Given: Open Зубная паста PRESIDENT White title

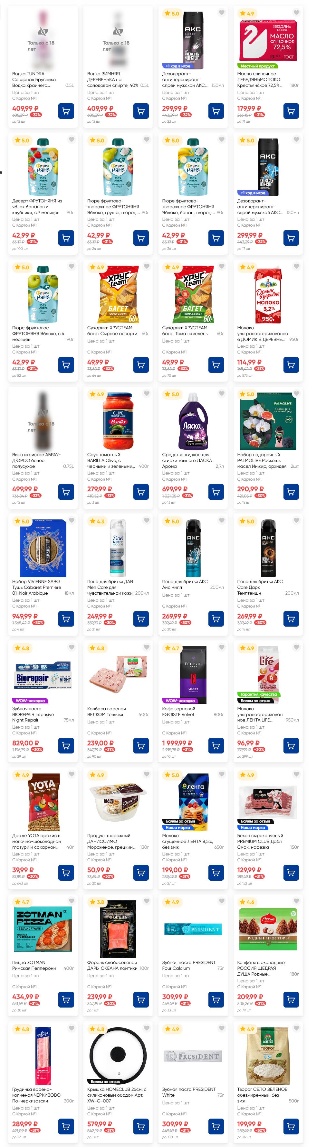Looking at the screenshot, I should [x=189, y=1092].
